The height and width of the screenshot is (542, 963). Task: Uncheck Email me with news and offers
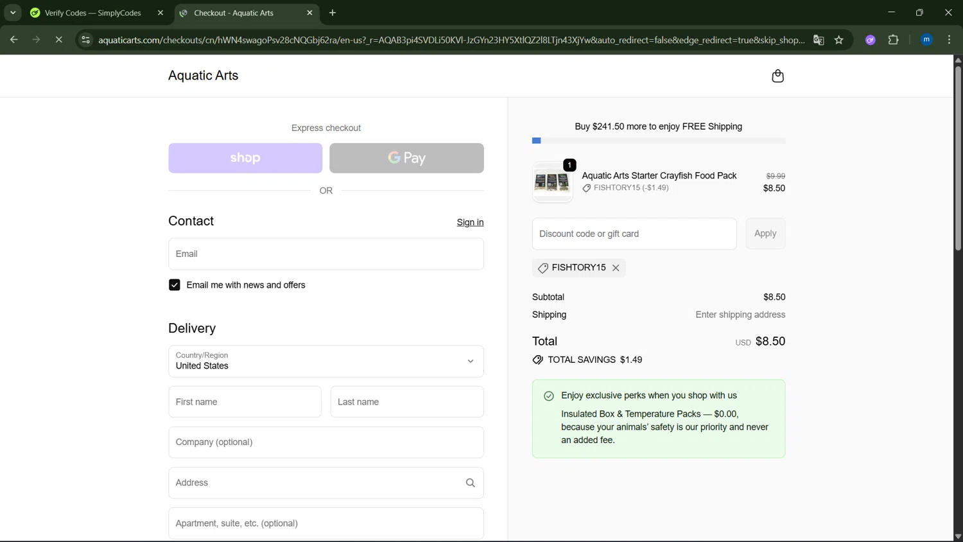pos(175,285)
